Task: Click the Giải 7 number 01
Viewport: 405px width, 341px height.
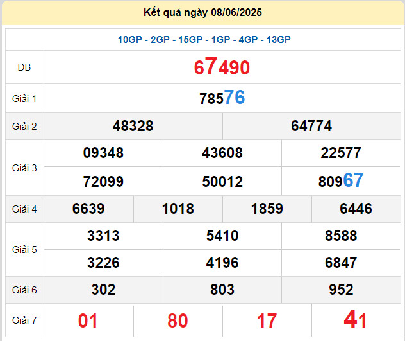Action: pyautogui.click(x=88, y=320)
